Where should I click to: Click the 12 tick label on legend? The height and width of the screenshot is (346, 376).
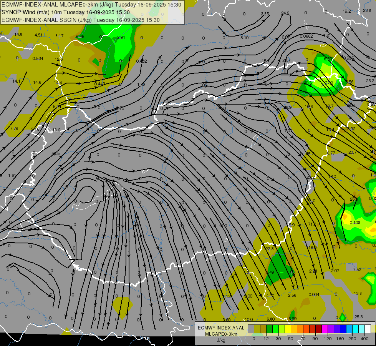(x=266, y=339)
